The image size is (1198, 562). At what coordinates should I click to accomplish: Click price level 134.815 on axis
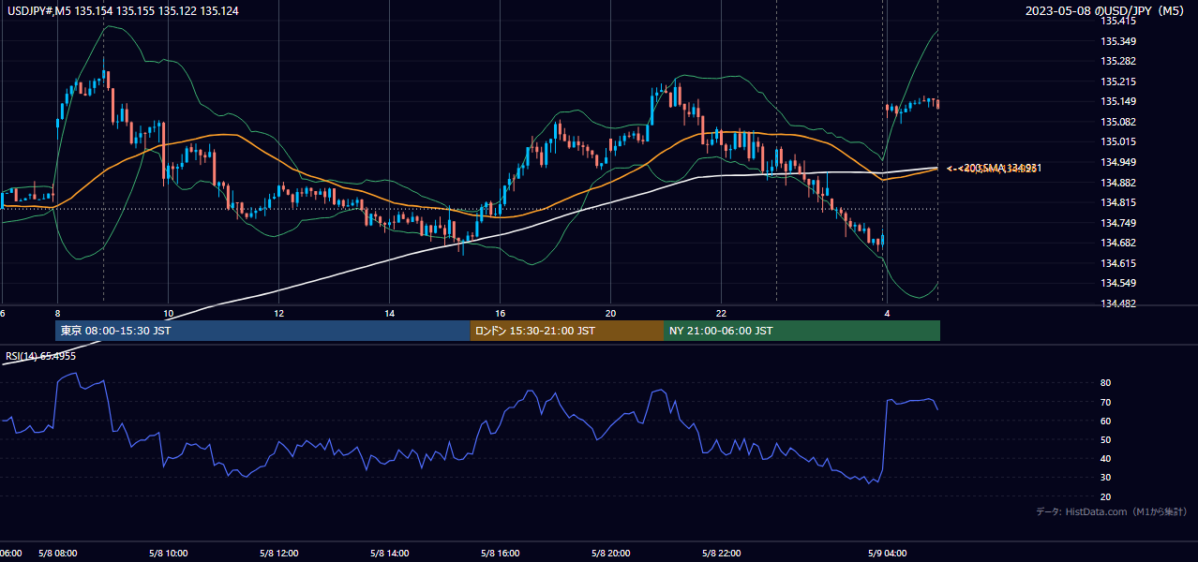click(1118, 202)
